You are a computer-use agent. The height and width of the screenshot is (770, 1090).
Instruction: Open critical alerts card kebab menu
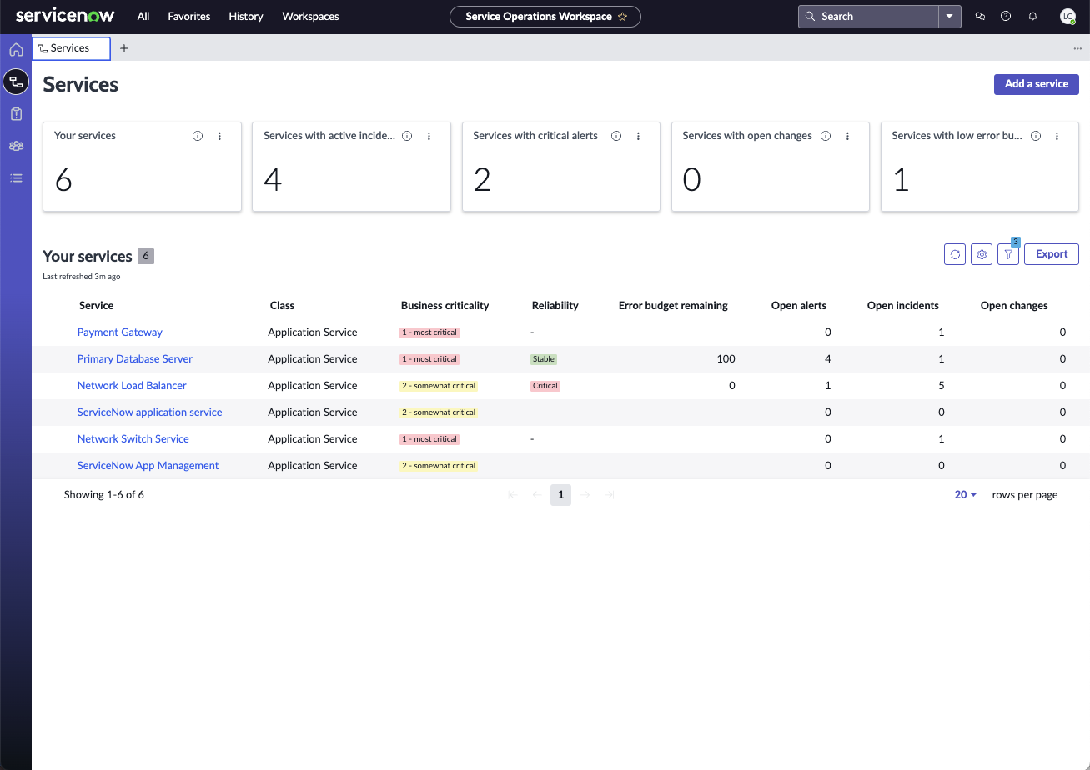(639, 136)
